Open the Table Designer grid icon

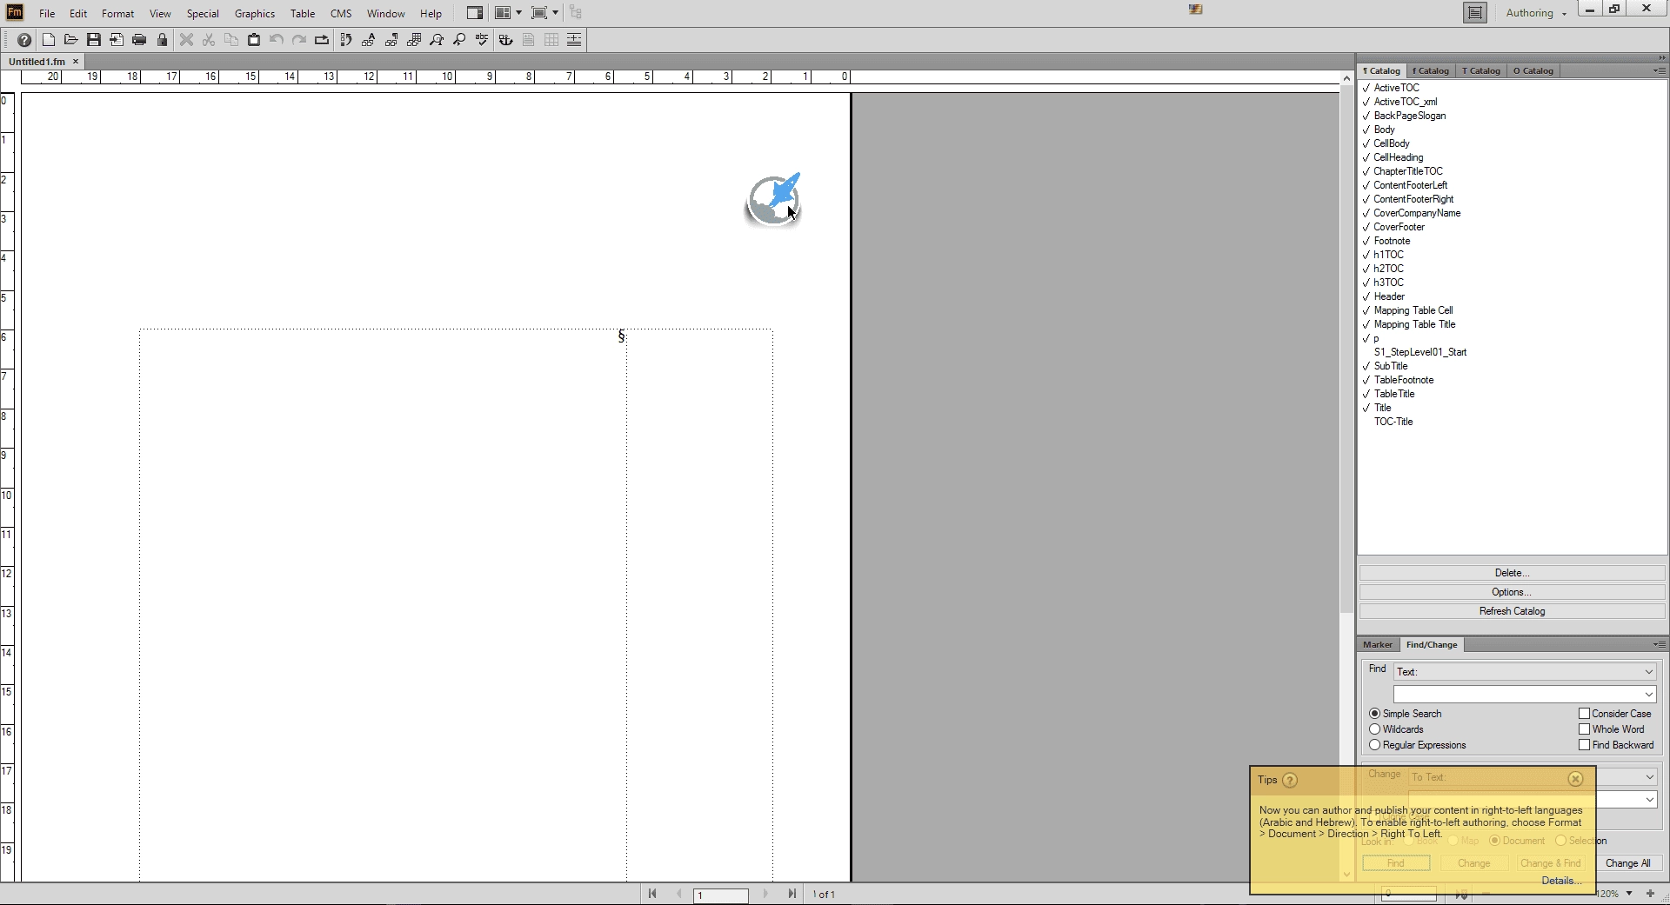click(414, 40)
